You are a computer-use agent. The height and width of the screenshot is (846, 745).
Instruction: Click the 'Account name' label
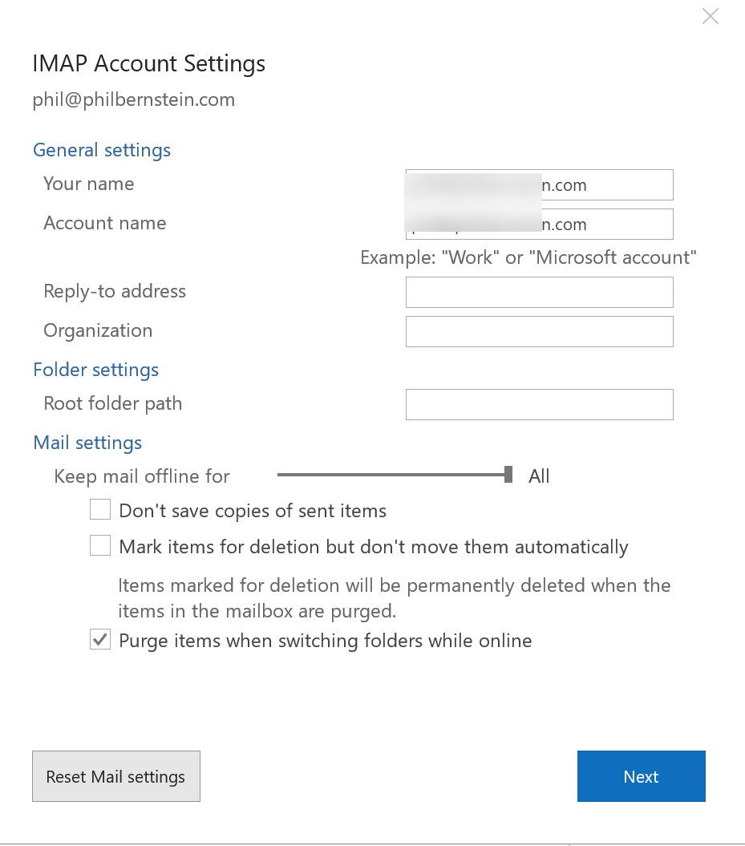pyautogui.click(x=105, y=224)
